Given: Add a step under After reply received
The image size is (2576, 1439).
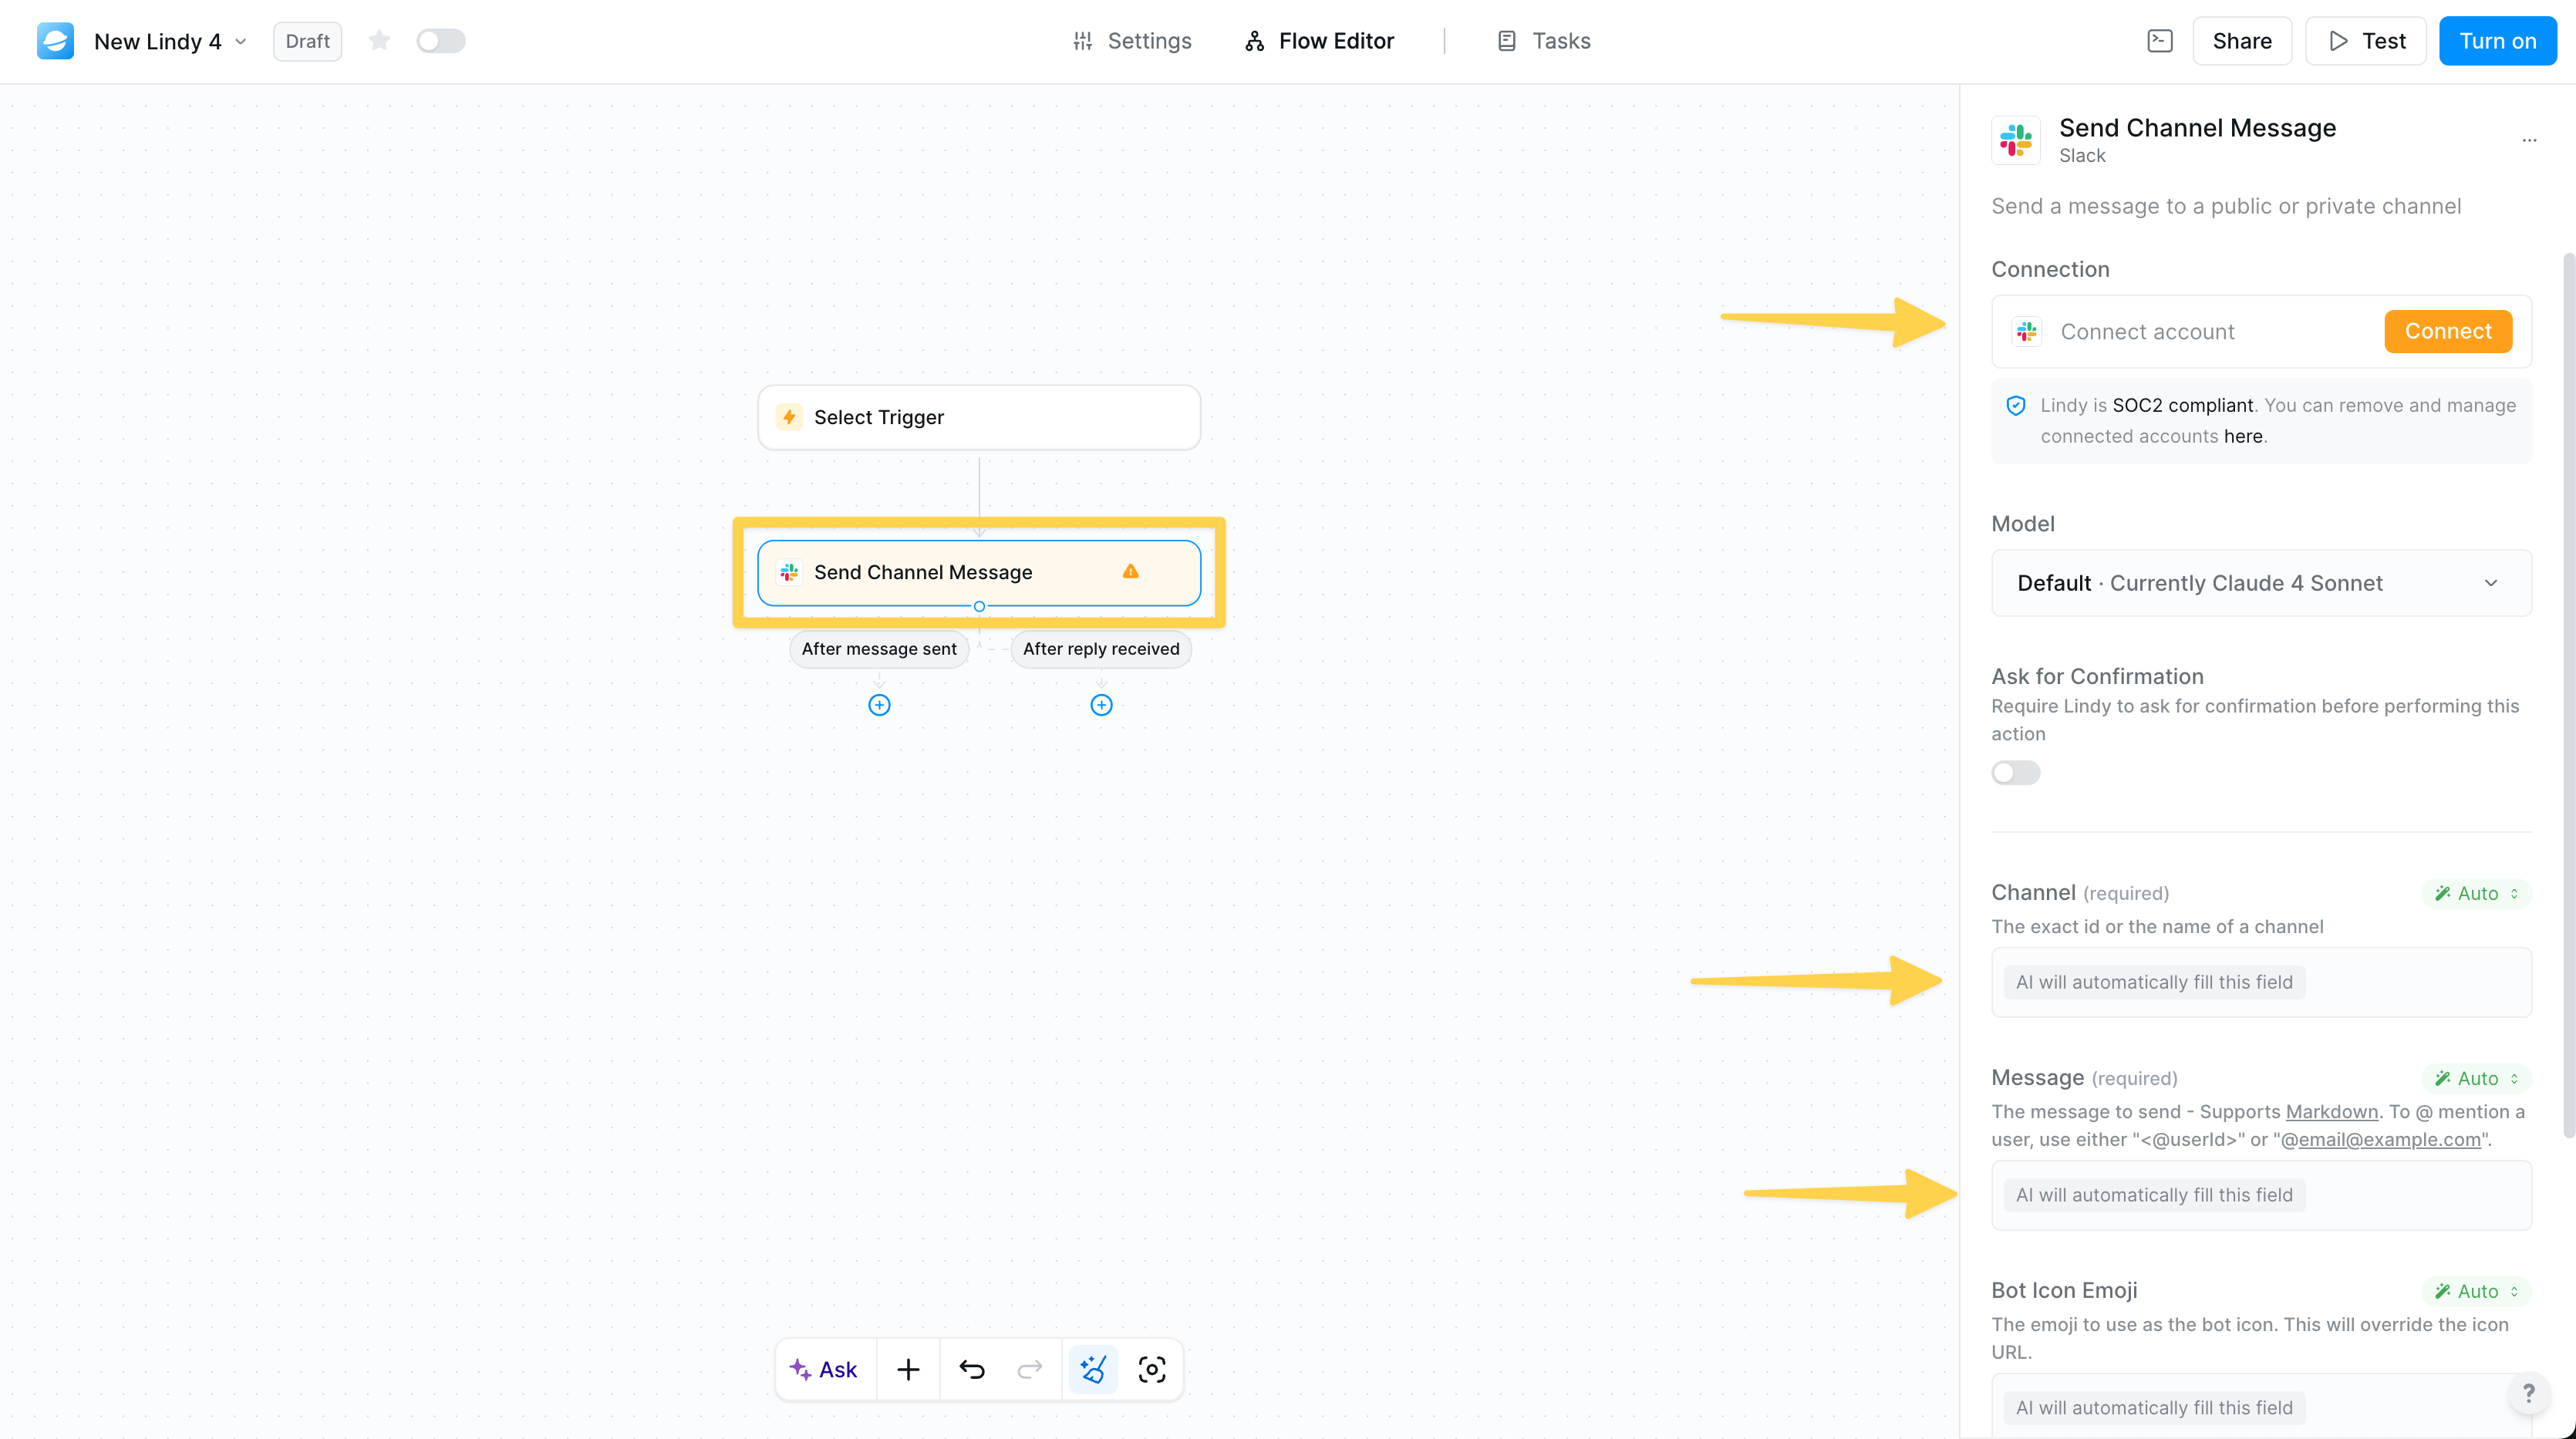Looking at the screenshot, I should 1101,705.
